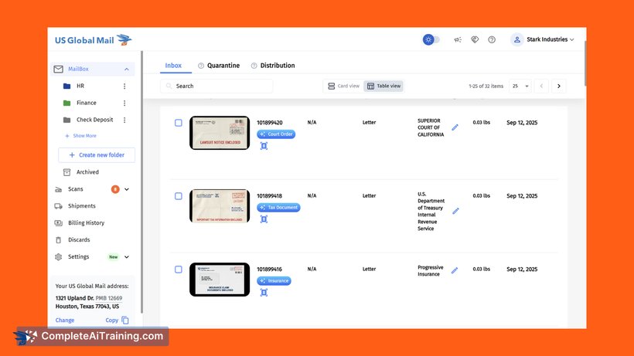Click the announcements megaphone icon

[458, 39]
